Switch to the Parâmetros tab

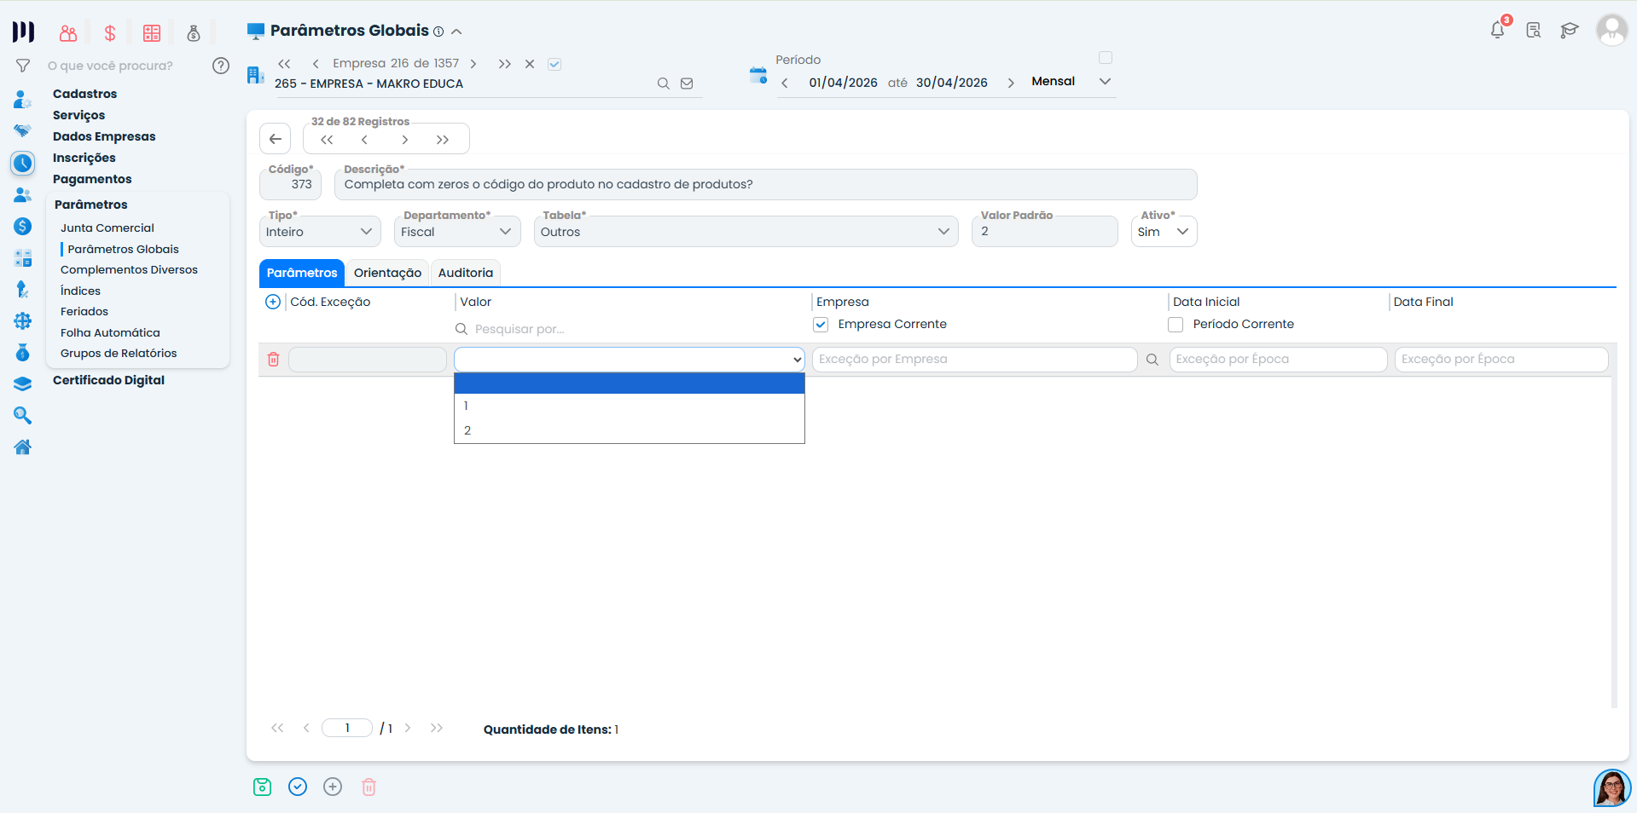[302, 273]
